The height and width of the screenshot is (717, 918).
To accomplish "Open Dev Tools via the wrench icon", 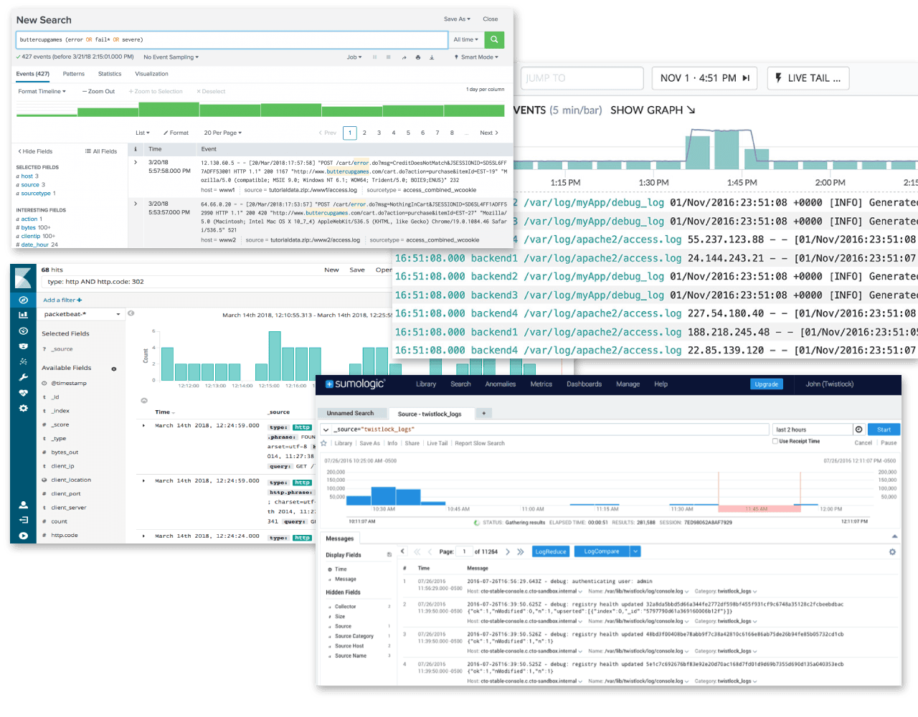I will click(22, 376).
